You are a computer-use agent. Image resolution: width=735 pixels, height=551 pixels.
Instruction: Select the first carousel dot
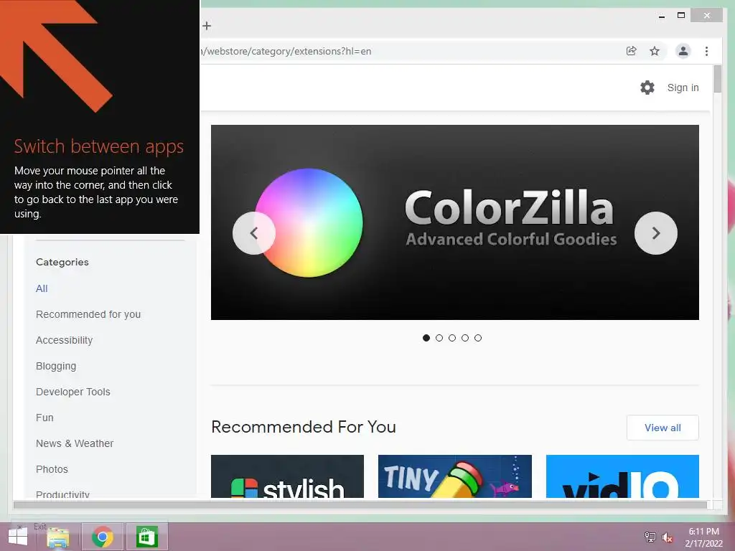pos(426,338)
